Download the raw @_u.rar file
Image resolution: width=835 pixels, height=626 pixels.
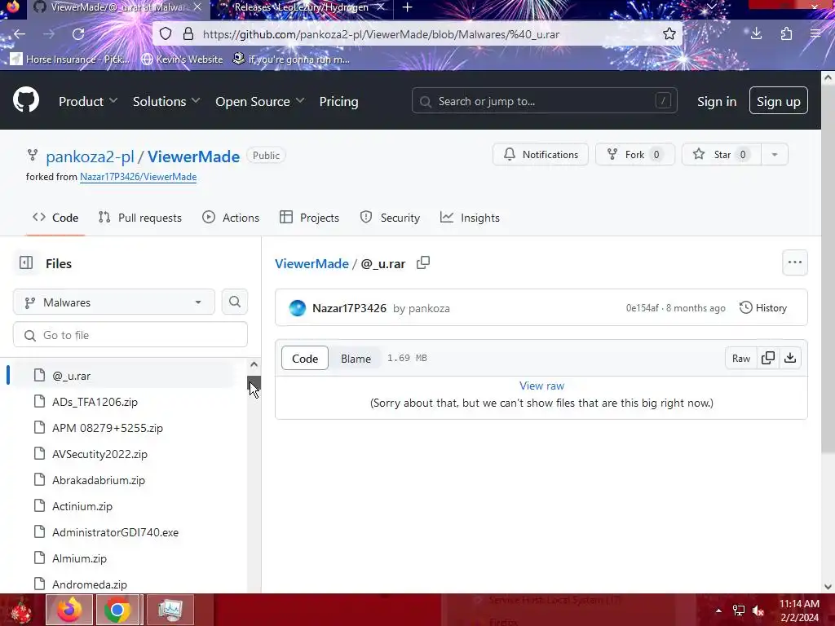tap(790, 359)
